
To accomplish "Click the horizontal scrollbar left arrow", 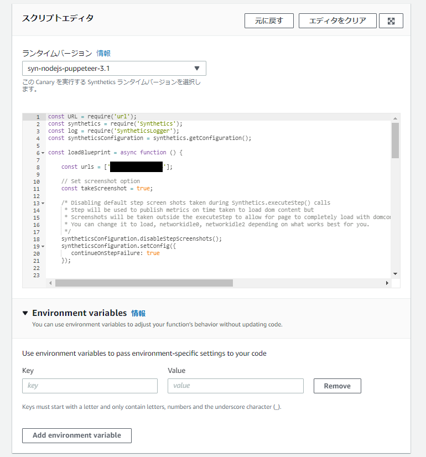I will [x=50, y=283].
